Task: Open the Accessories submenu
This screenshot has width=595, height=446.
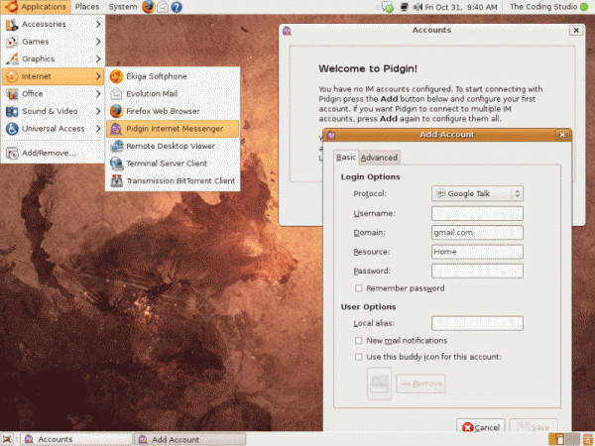Action: [x=53, y=24]
